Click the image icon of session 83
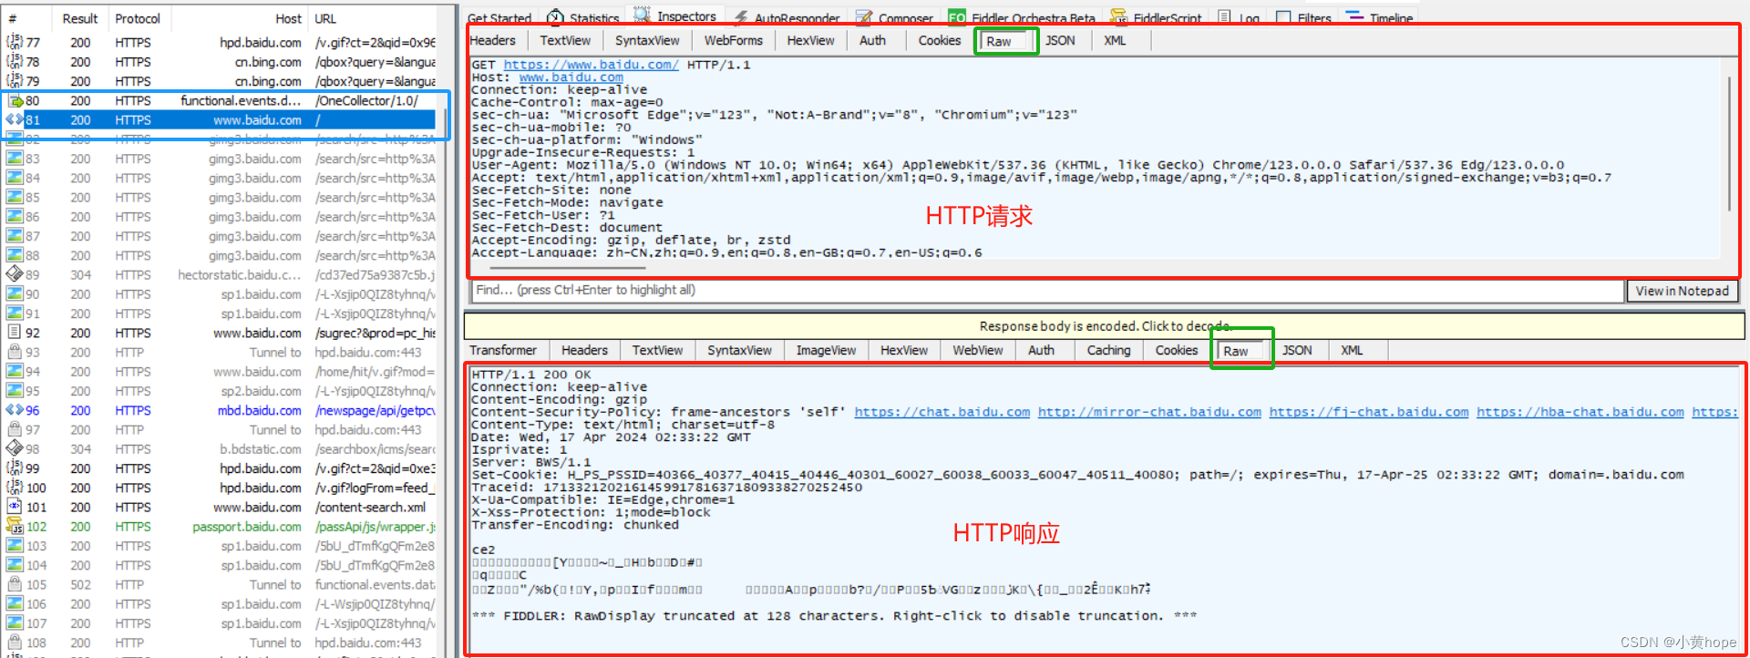This screenshot has width=1750, height=658. point(15,159)
